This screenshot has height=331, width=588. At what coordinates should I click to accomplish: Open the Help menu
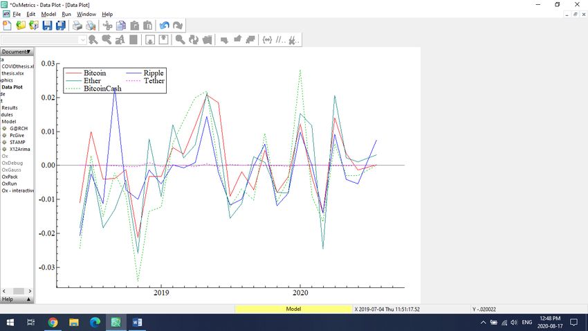coord(107,15)
